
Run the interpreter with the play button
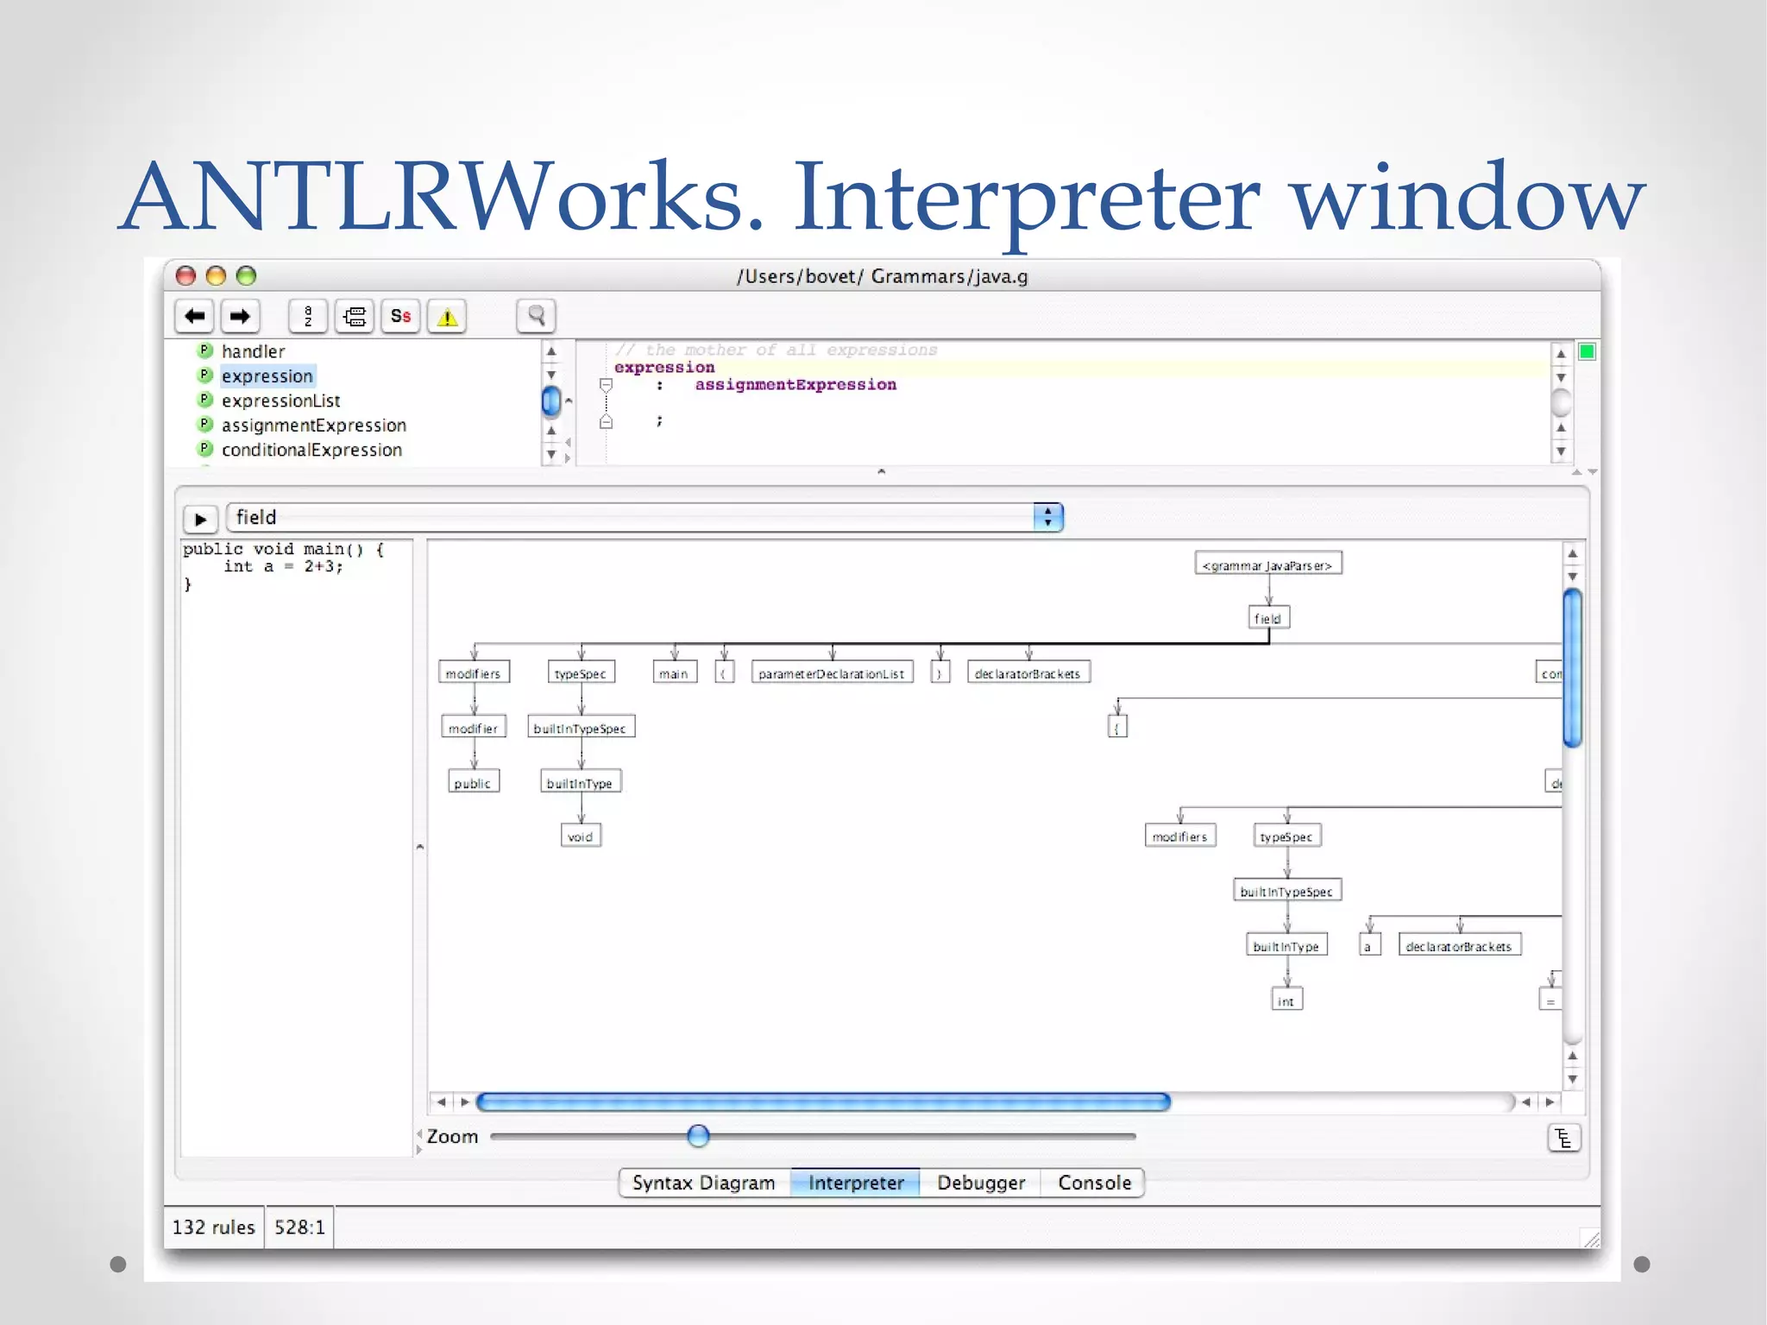(x=200, y=519)
